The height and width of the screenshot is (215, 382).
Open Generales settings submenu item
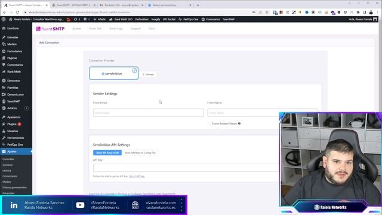click(x=8, y=159)
